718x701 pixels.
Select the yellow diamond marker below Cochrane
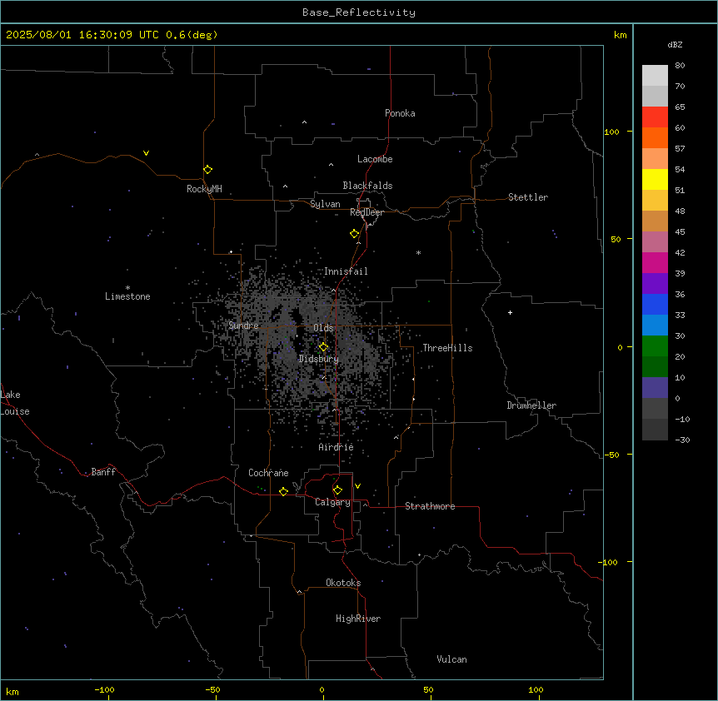click(x=283, y=491)
